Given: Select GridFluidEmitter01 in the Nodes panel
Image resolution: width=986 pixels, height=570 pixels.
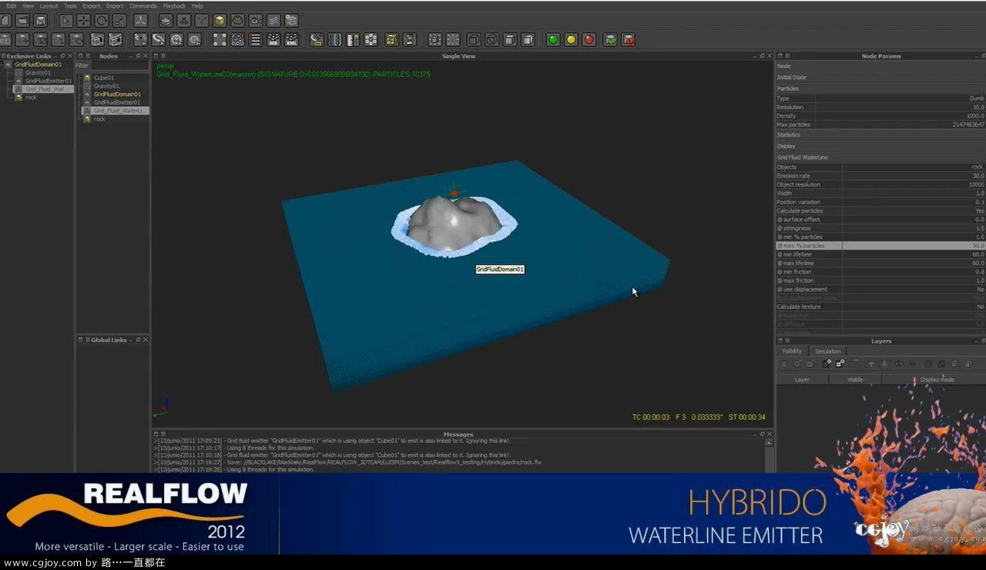Looking at the screenshot, I should pyautogui.click(x=117, y=102).
